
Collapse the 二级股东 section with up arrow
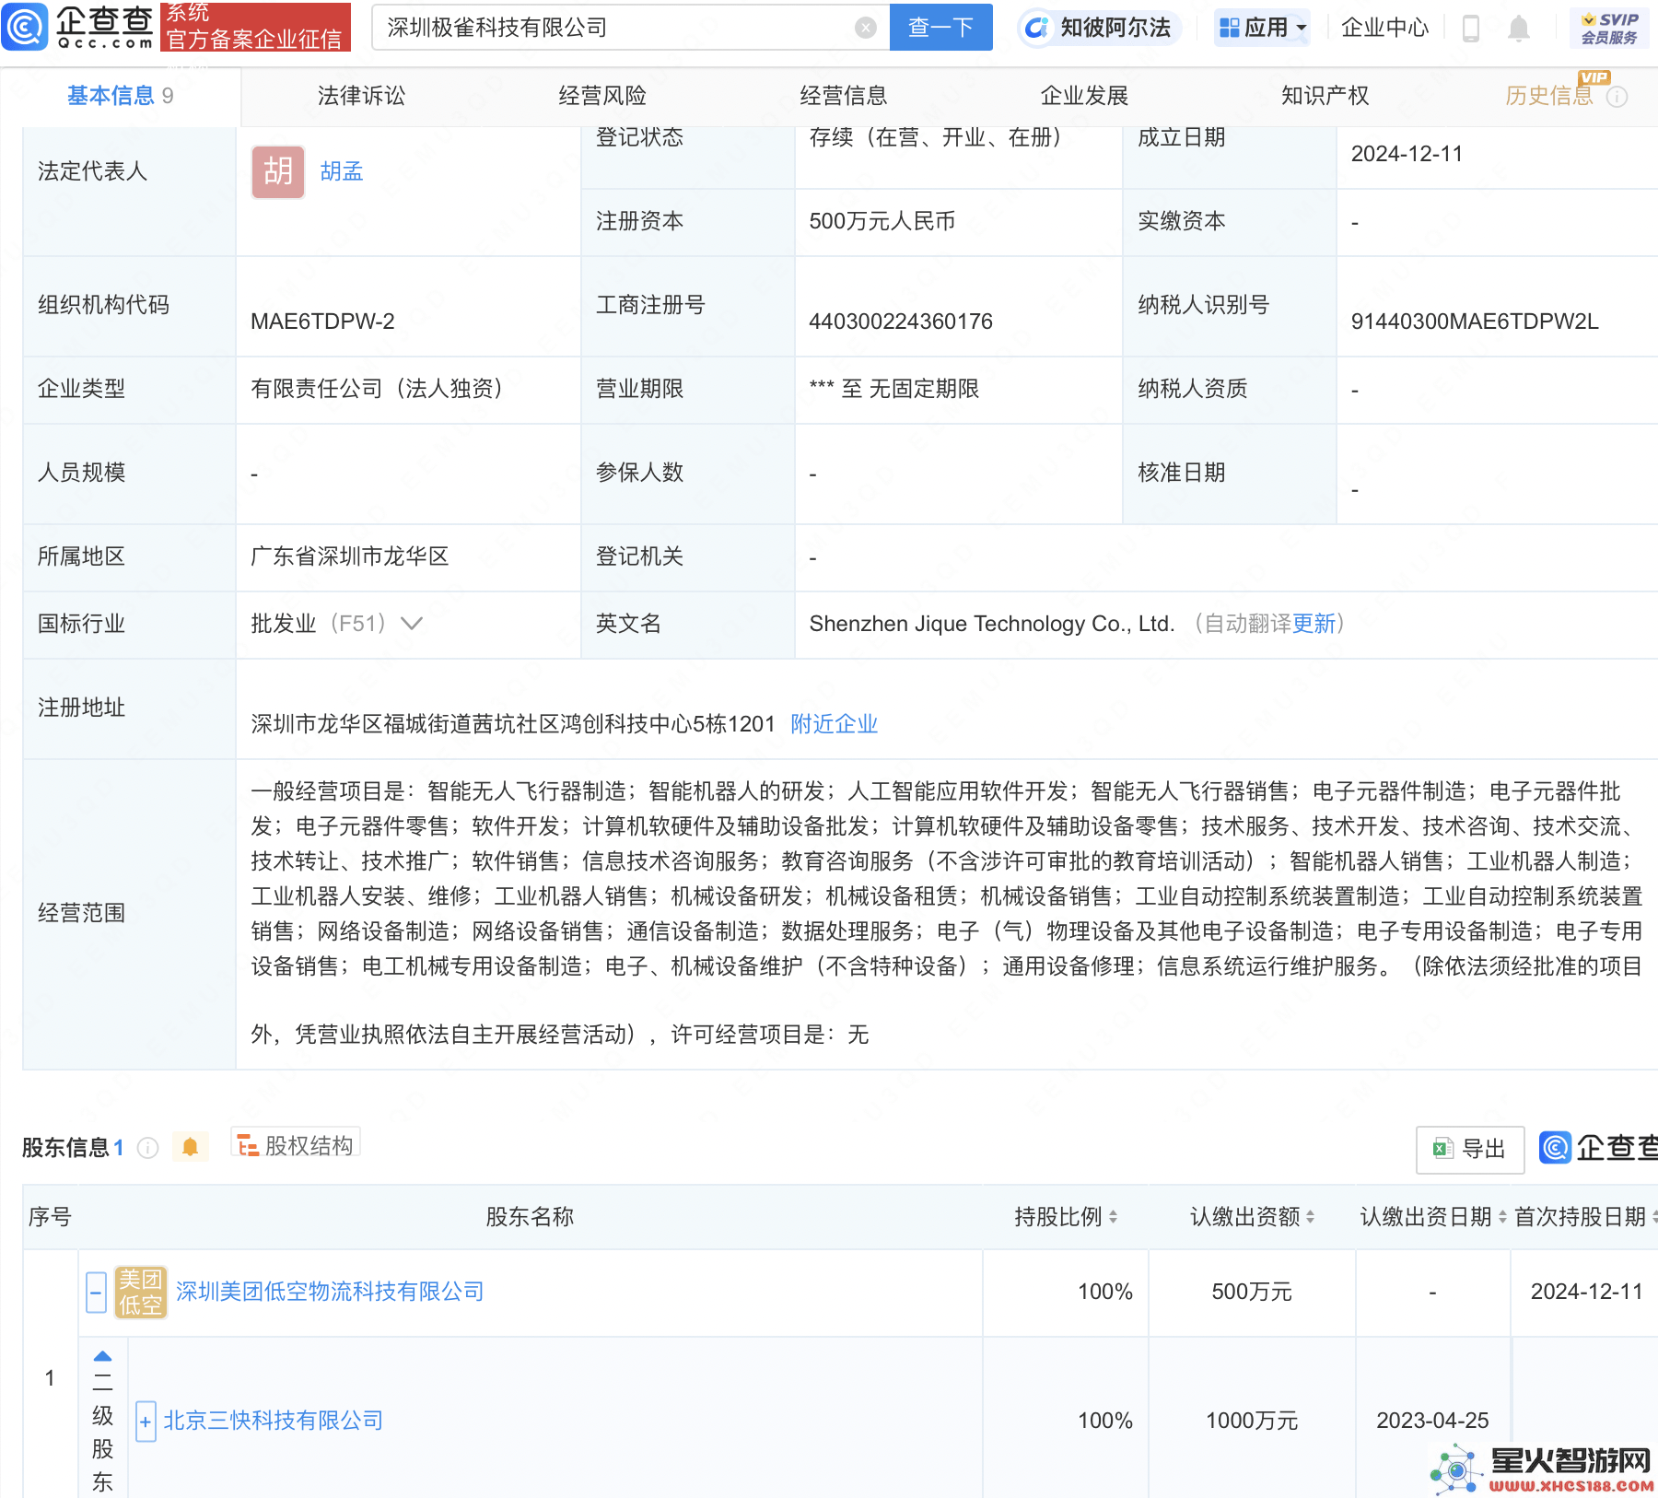103,1356
